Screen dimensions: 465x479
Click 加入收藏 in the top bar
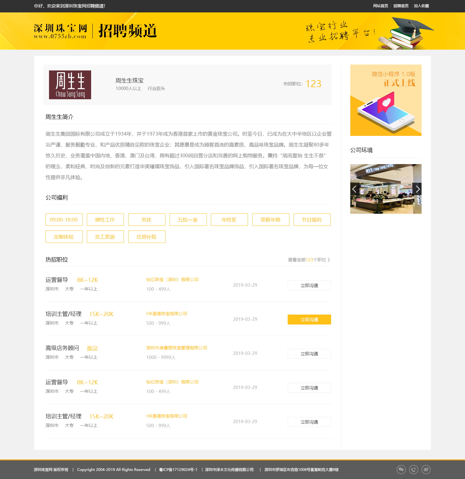pyautogui.click(x=421, y=6)
